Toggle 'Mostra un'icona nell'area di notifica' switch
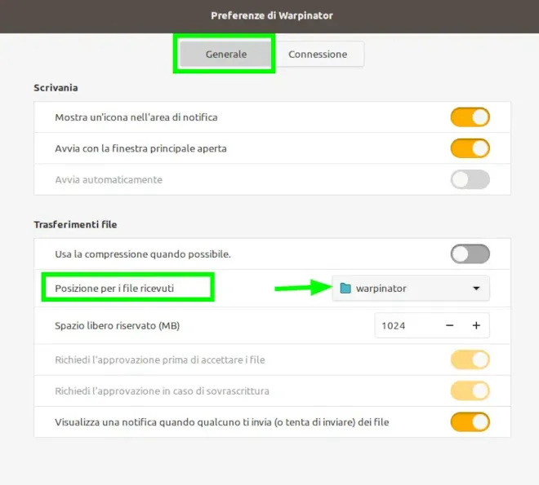Image resolution: width=539 pixels, height=485 pixels. 470,117
